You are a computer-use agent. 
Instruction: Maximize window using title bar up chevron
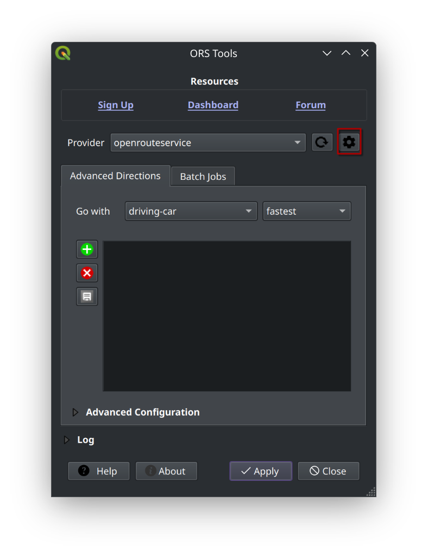[x=346, y=53]
